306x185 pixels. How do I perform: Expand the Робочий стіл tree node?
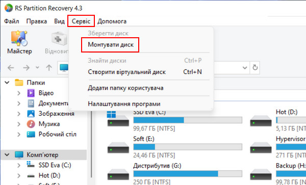(19, 135)
